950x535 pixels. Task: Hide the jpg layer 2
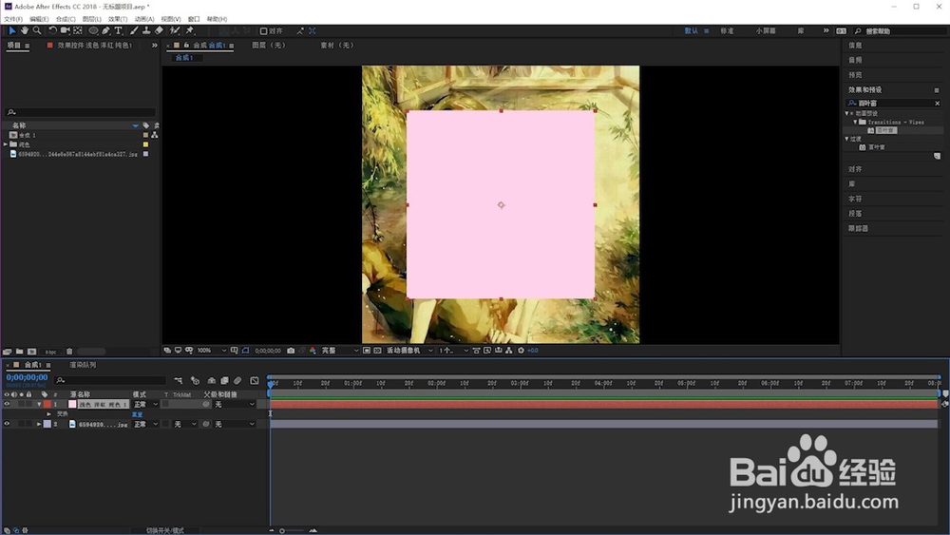7,424
